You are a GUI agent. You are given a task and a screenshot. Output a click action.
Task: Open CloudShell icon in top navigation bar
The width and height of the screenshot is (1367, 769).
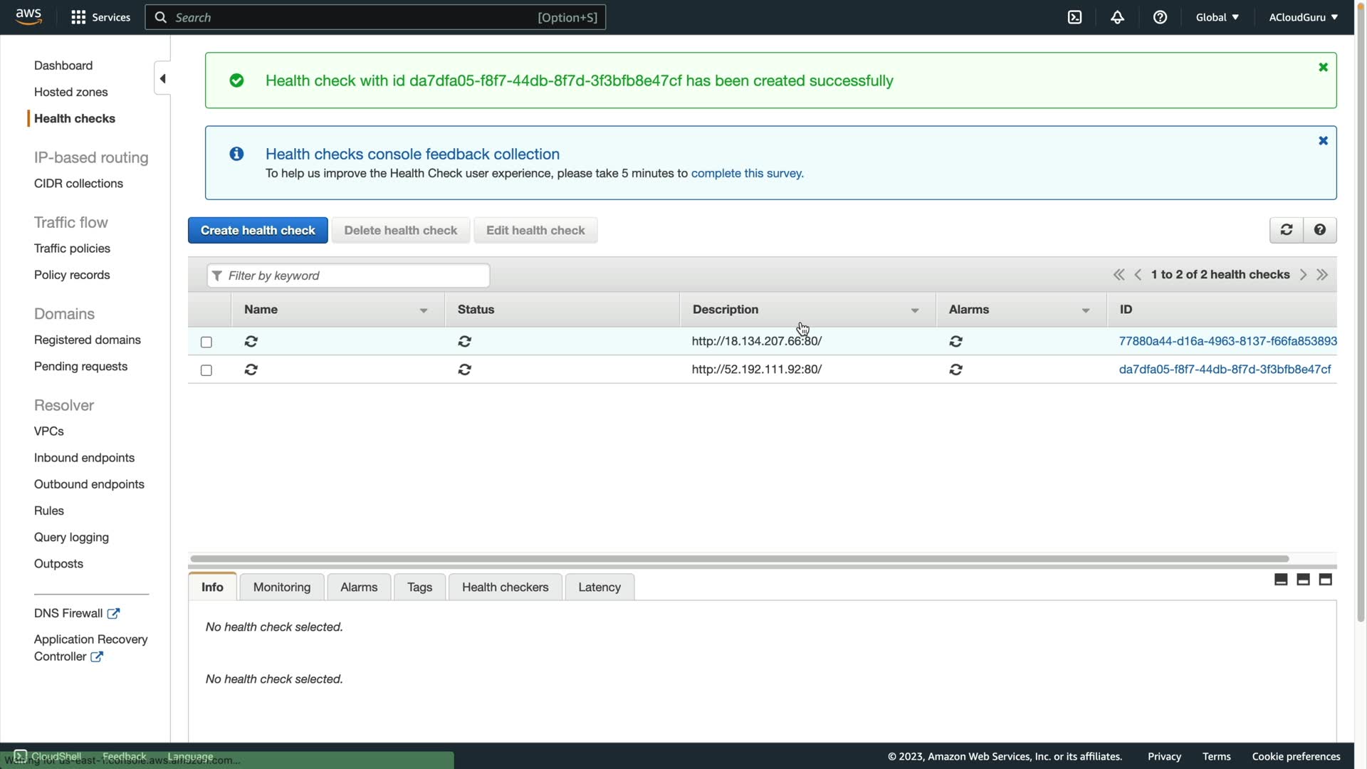pos(1074,17)
